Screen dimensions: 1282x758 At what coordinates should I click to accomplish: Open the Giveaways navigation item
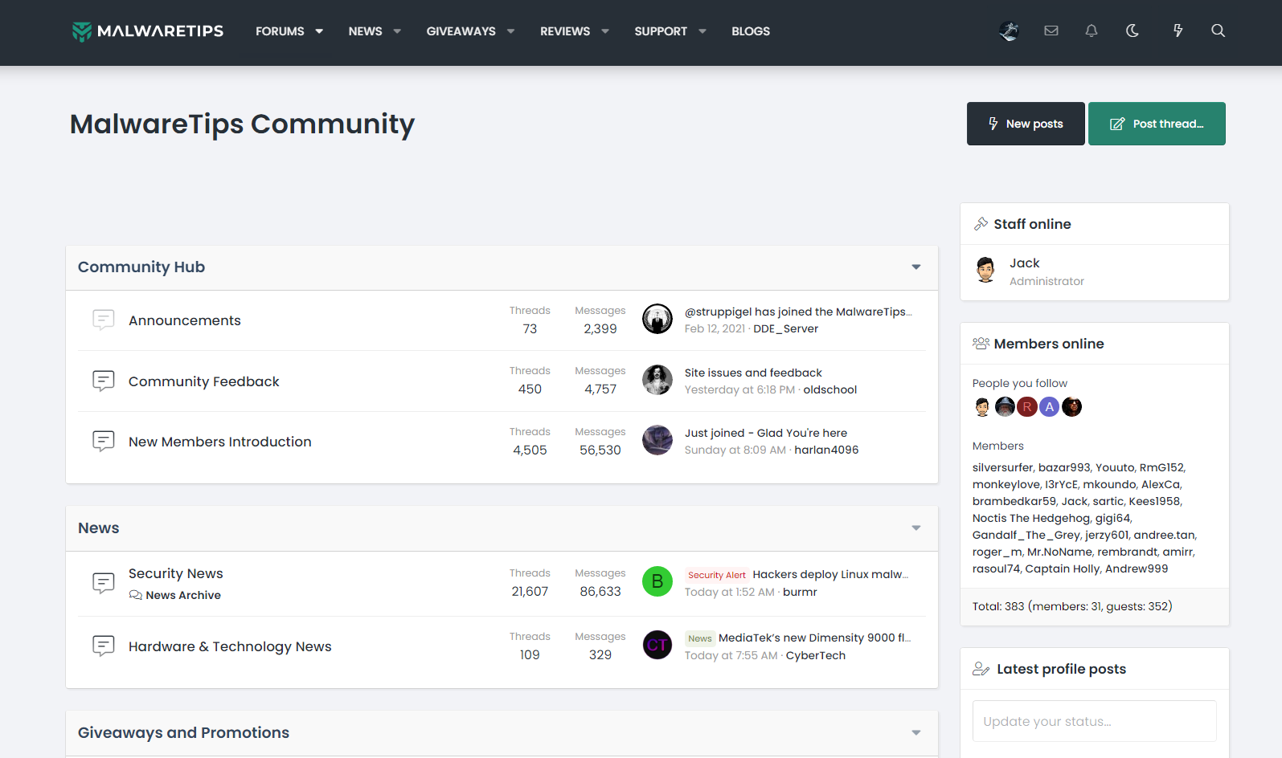461,31
